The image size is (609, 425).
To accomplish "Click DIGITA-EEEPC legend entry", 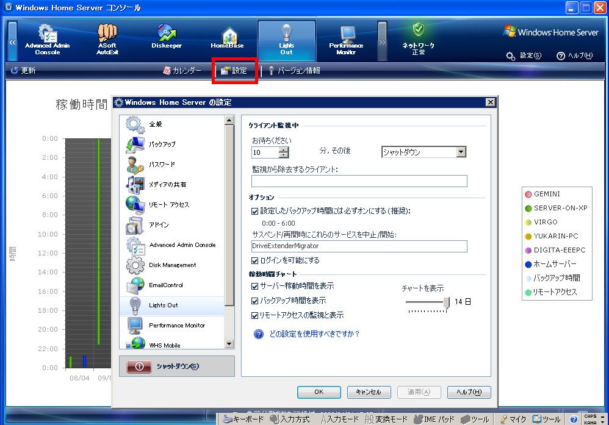I will [555, 250].
